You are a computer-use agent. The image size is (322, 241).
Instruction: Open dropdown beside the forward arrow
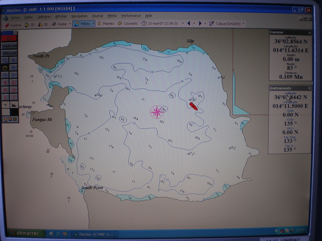[x=205, y=23]
